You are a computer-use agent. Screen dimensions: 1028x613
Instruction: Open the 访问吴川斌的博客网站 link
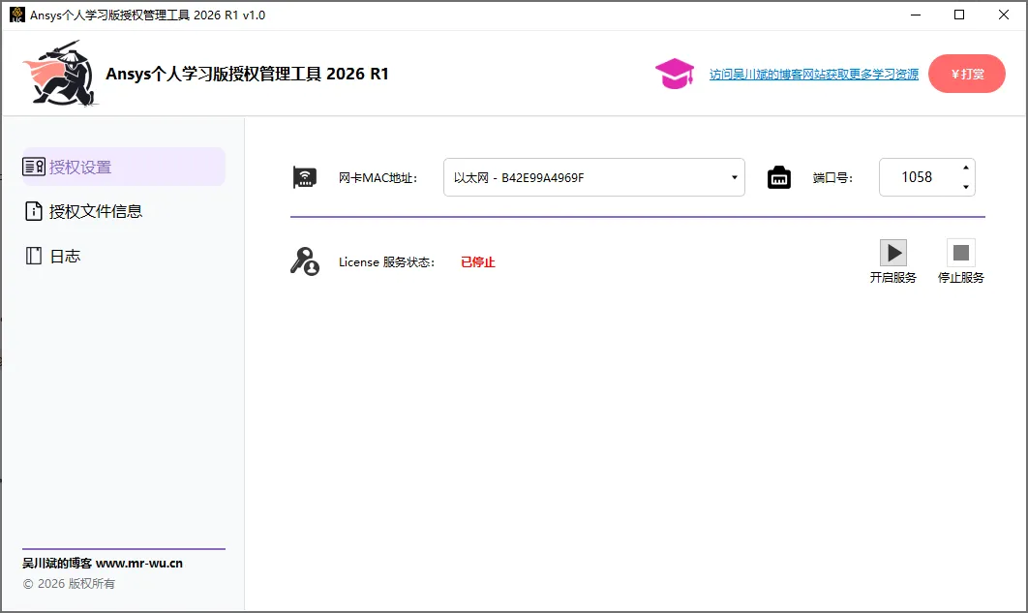(x=814, y=75)
